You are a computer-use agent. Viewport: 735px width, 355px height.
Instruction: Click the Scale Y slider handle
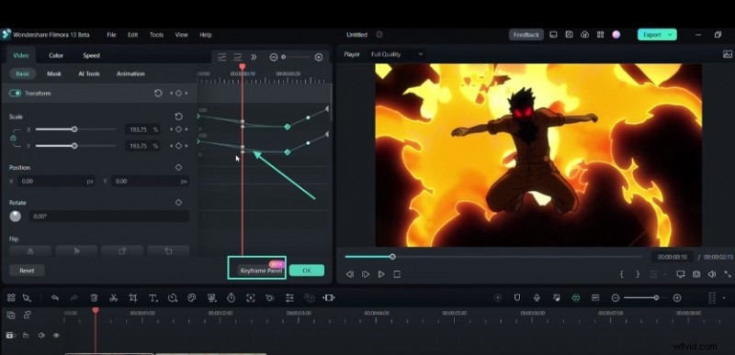pyautogui.click(x=74, y=146)
